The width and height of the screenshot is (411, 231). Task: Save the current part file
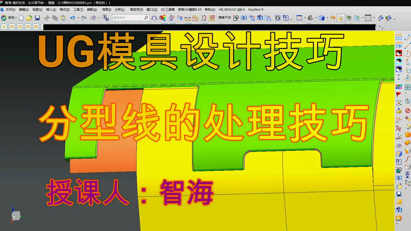tap(37, 18)
